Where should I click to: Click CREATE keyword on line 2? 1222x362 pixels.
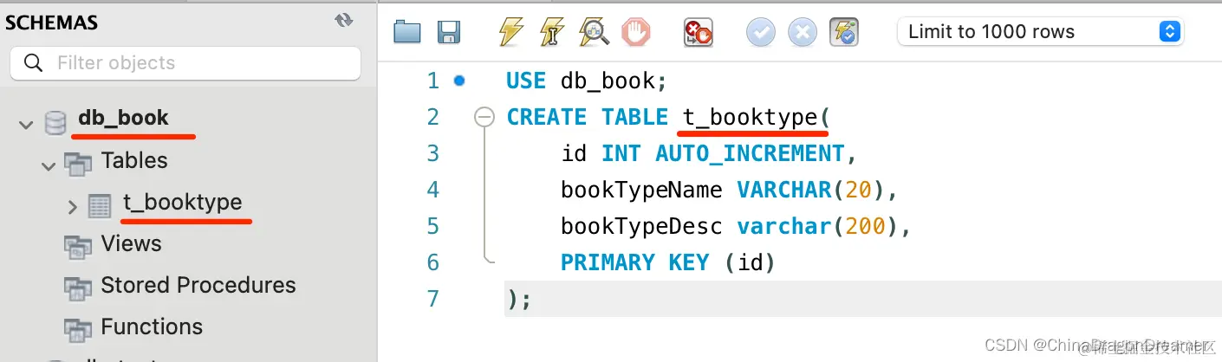(547, 117)
